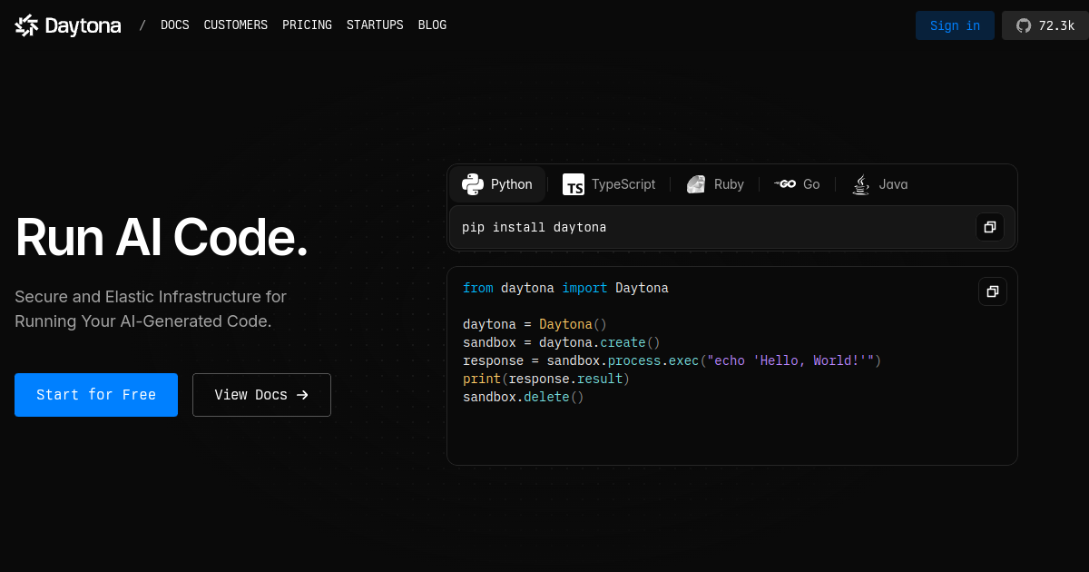Click the GitHub octocat icon

click(x=1024, y=25)
